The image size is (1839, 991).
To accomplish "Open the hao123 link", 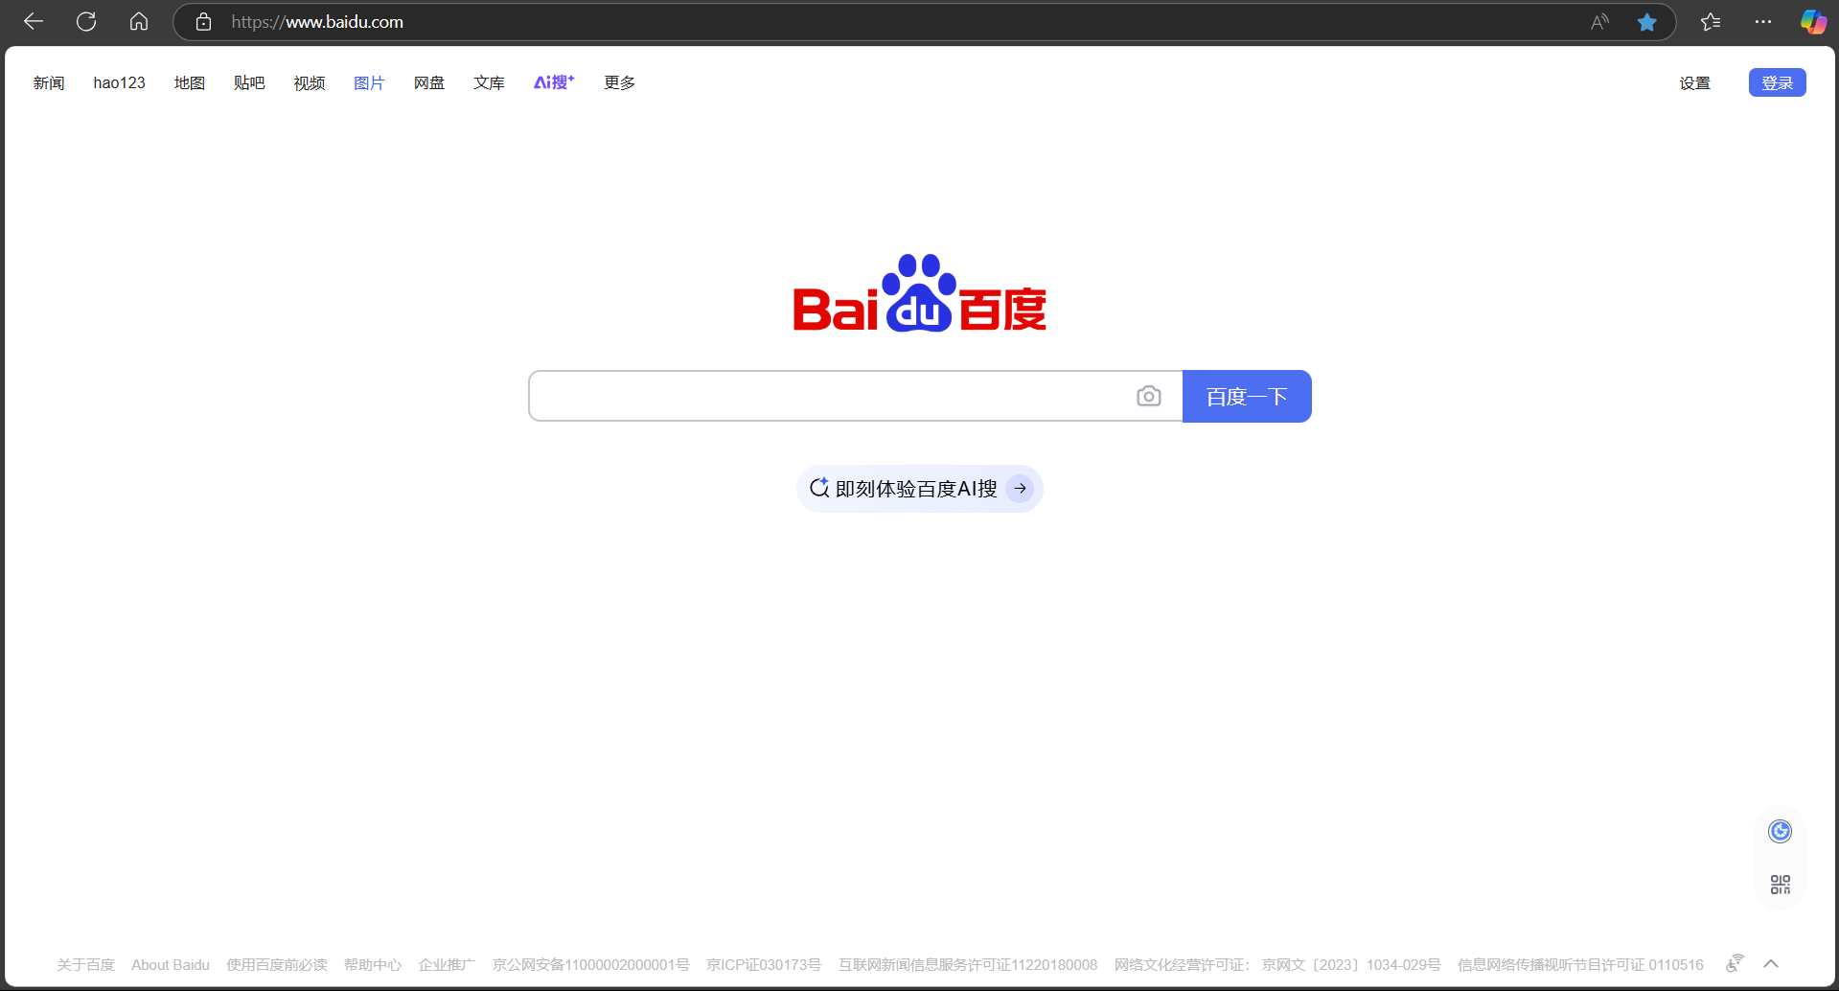I will 119,83.
